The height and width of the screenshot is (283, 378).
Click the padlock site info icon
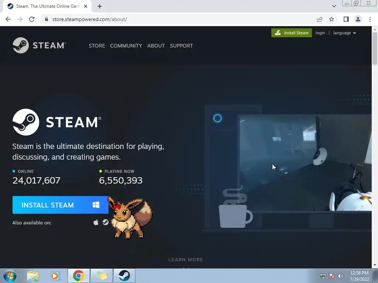47,19
